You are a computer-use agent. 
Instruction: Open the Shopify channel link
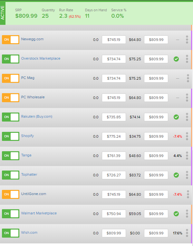[27, 136]
